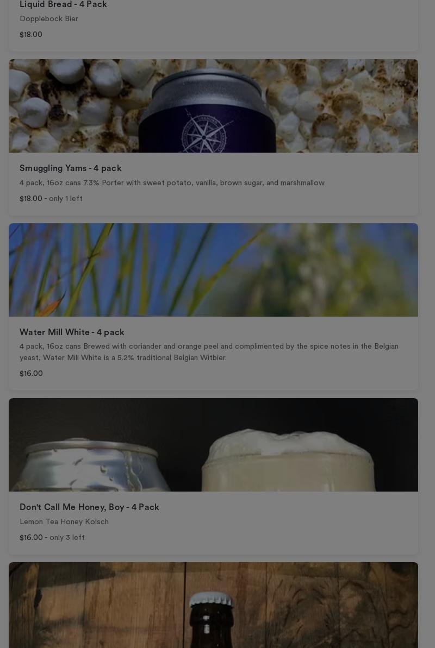Viewport: 435px width, 648px height.
Task: Click the Lemon Tea Honey Kolsch description
Action: (x=64, y=522)
